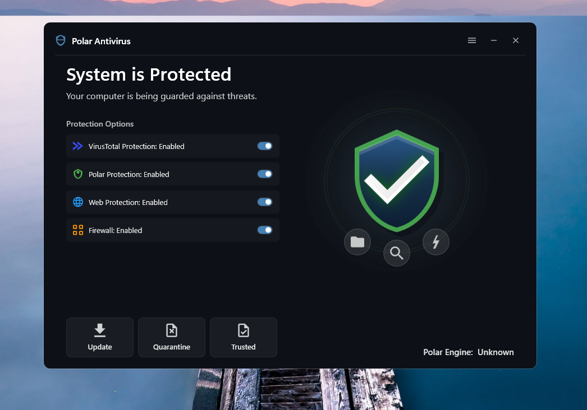Minimize the Polar Antivirus window
The image size is (587, 410).
pos(494,40)
